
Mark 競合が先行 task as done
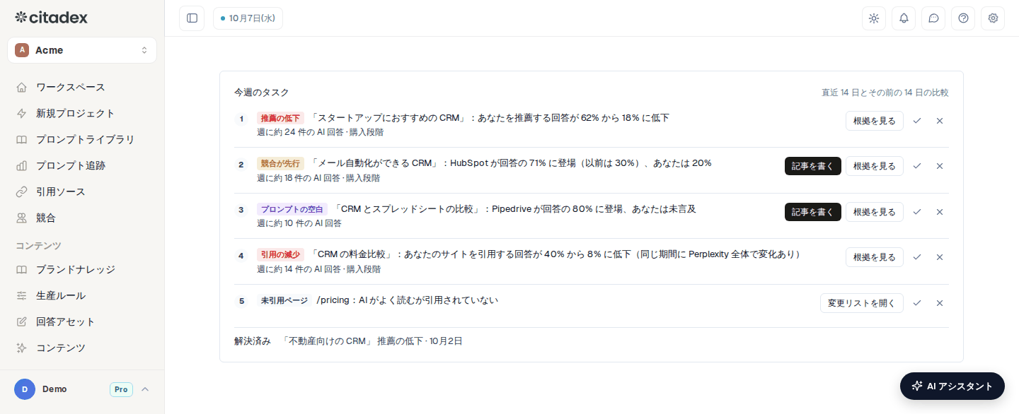click(917, 166)
